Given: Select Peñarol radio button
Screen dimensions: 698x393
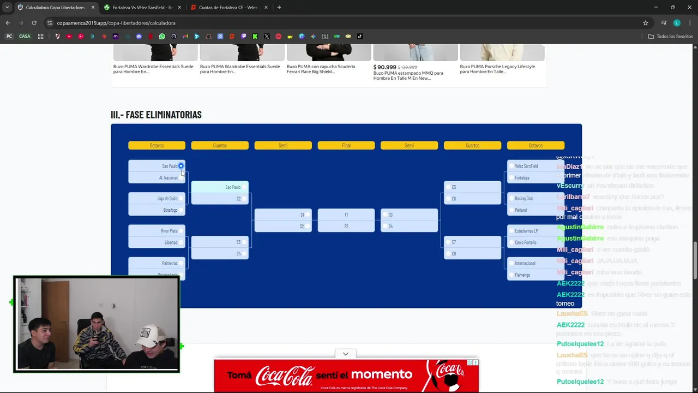Looking at the screenshot, I should [511, 210].
